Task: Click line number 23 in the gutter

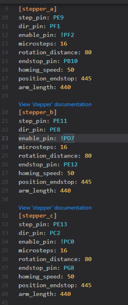Action: 5,138
